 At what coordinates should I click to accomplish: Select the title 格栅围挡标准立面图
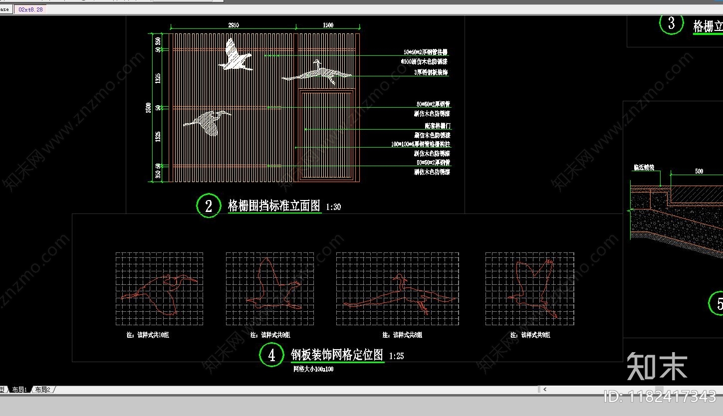coord(274,206)
